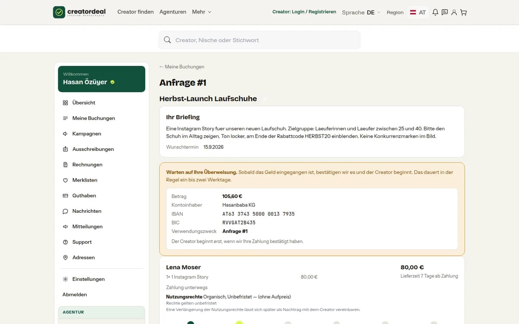The height and width of the screenshot is (324, 519).
Task: Click the Meine Buchungen list icon
Action: 65,118
